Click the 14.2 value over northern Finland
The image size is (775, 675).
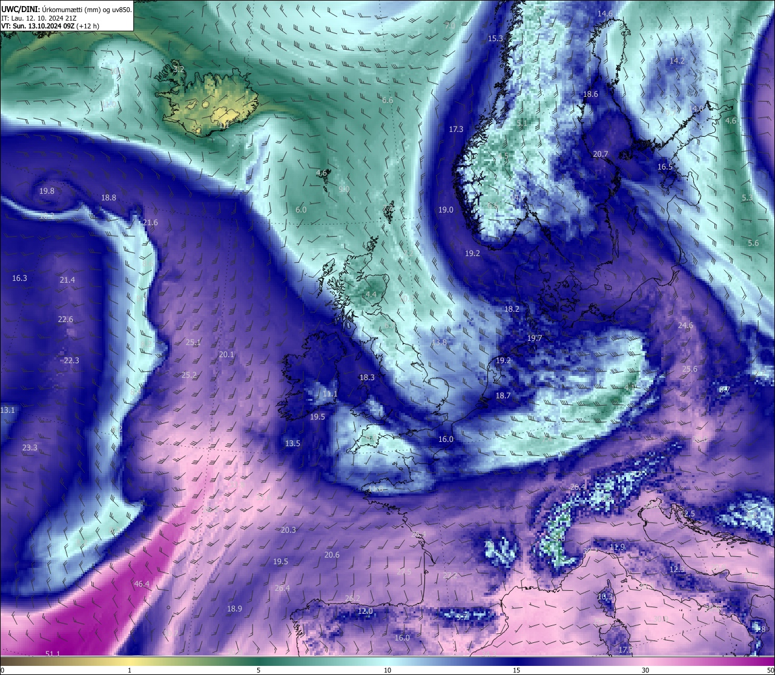(677, 61)
